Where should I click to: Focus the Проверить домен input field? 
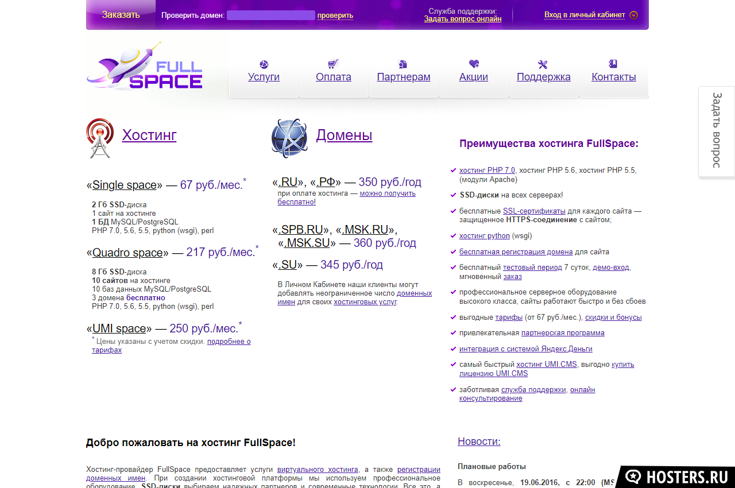click(x=270, y=16)
